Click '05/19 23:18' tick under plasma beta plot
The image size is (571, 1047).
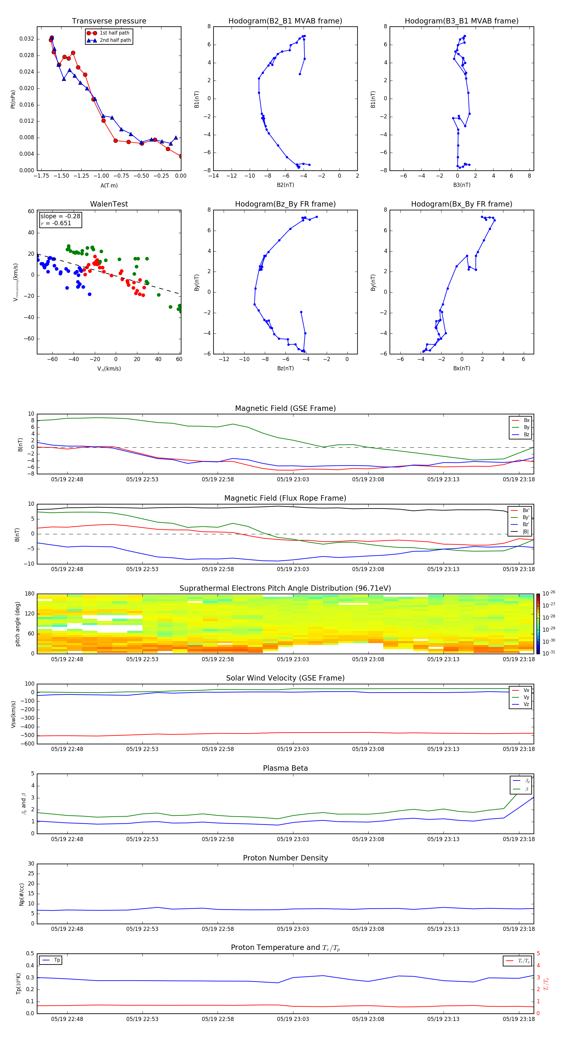[x=519, y=839]
